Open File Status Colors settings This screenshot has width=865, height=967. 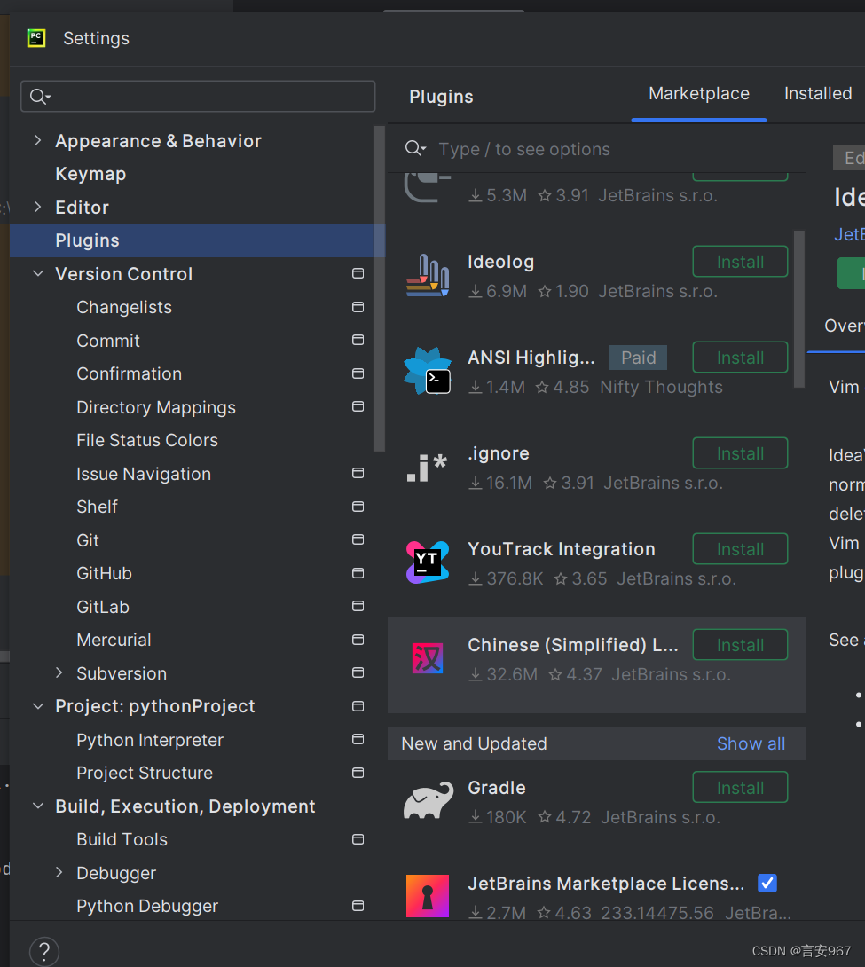click(x=147, y=440)
